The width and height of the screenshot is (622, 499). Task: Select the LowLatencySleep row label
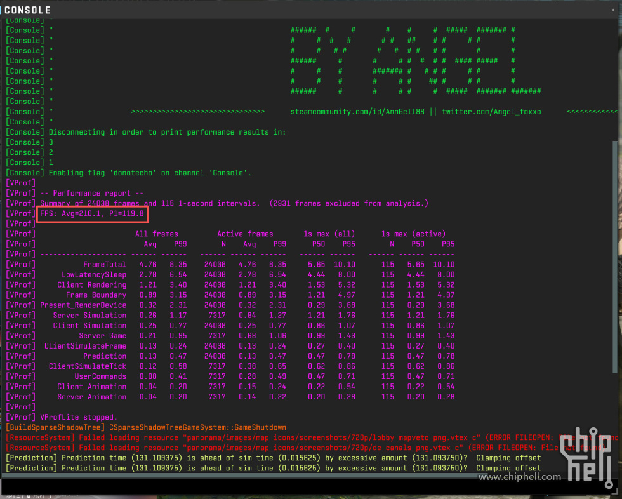click(94, 274)
